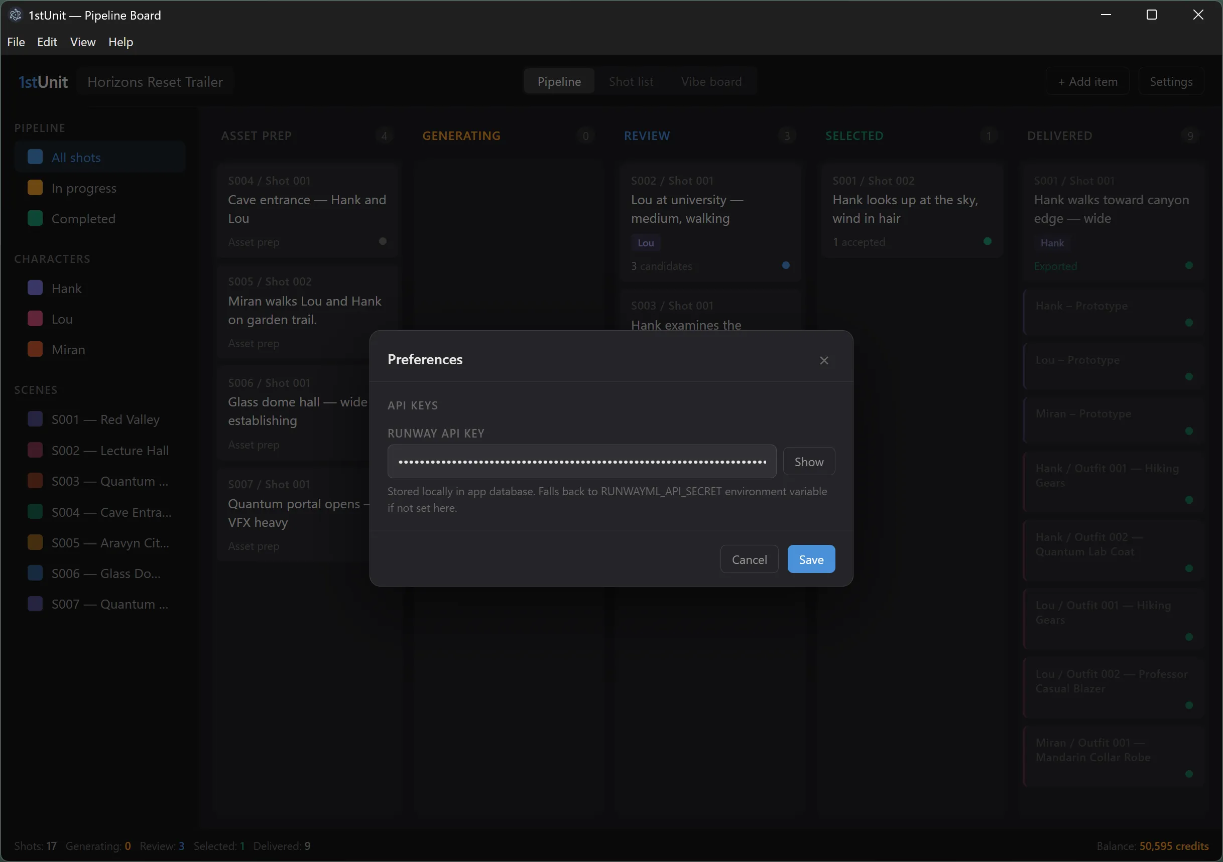The width and height of the screenshot is (1223, 862).
Task: Cancel the Preferences dialog
Action: pyautogui.click(x=749, y=559)
